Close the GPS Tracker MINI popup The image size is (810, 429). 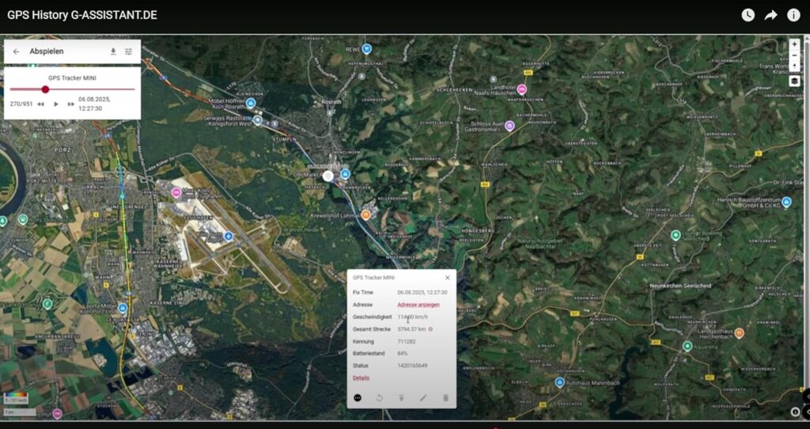pyautogui.click(x=447, y=278)
